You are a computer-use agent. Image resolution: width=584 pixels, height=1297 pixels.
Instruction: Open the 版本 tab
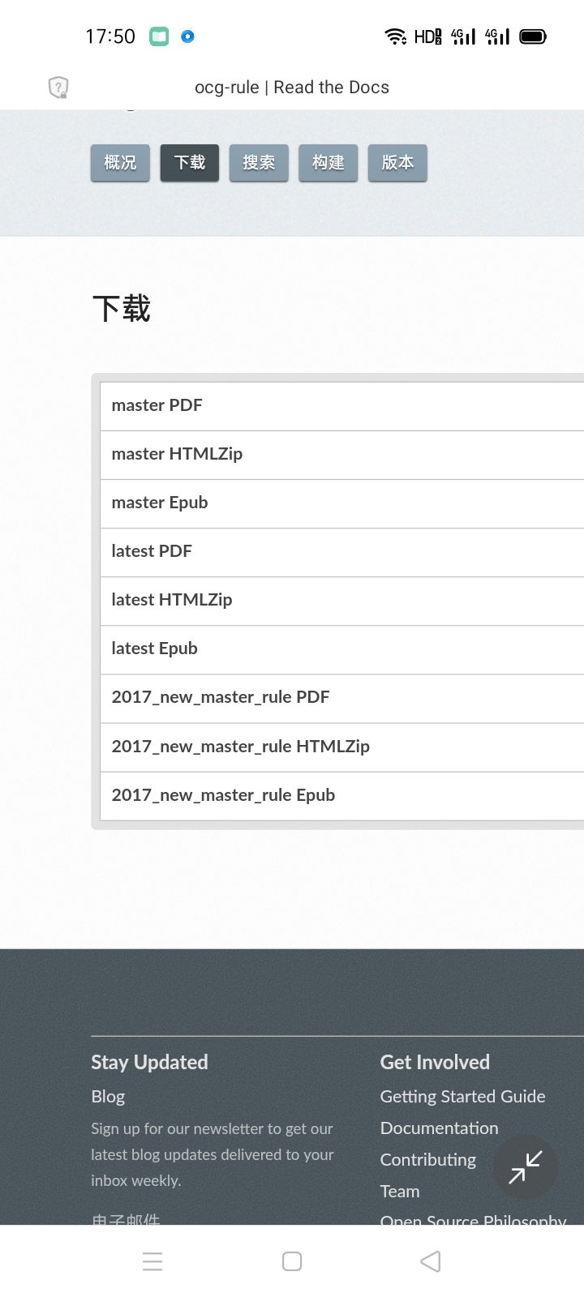coord(397,163)
